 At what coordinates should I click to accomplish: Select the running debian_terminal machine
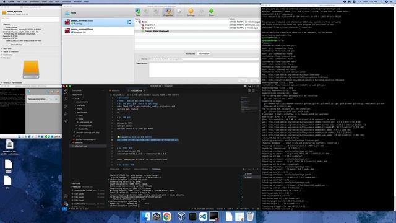[98, 22]
